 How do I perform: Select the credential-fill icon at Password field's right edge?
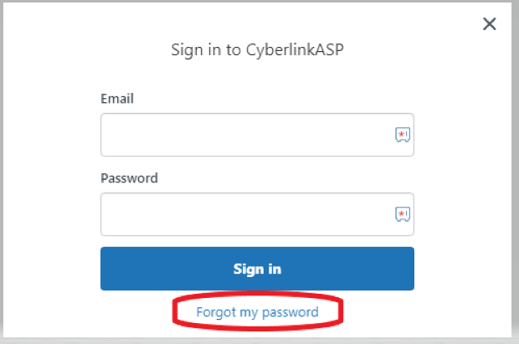[403, 214]
